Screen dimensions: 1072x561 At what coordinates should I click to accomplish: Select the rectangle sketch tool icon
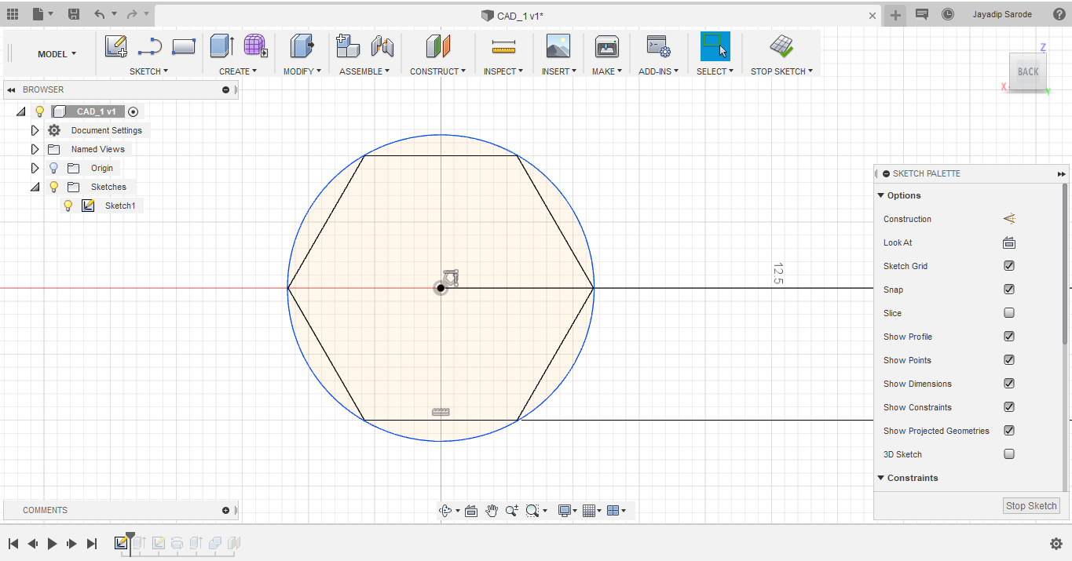pos(183,46)
